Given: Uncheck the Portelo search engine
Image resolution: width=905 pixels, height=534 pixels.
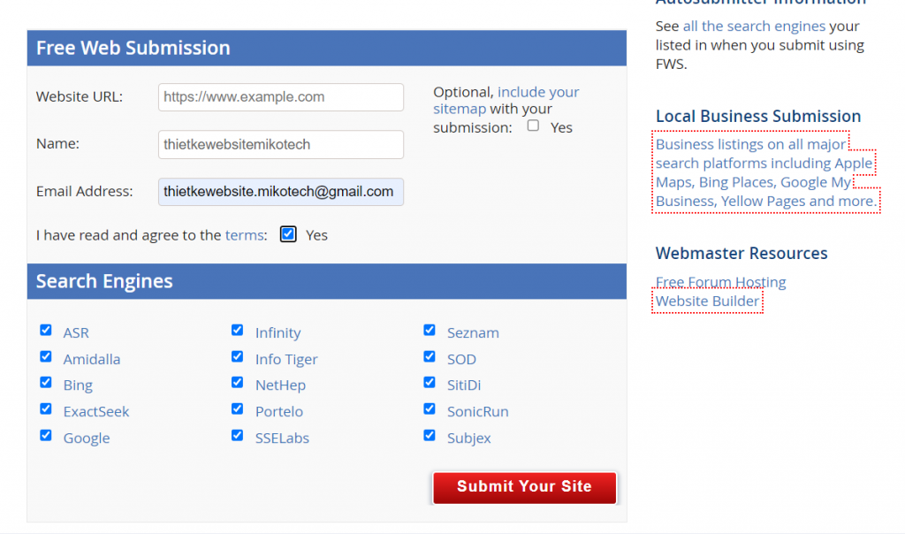Looking at the screenshot, I should point(237,408).
